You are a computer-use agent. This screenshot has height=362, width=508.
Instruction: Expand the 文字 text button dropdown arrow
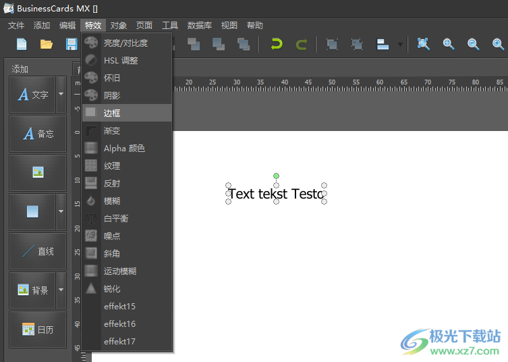(61, 95)
